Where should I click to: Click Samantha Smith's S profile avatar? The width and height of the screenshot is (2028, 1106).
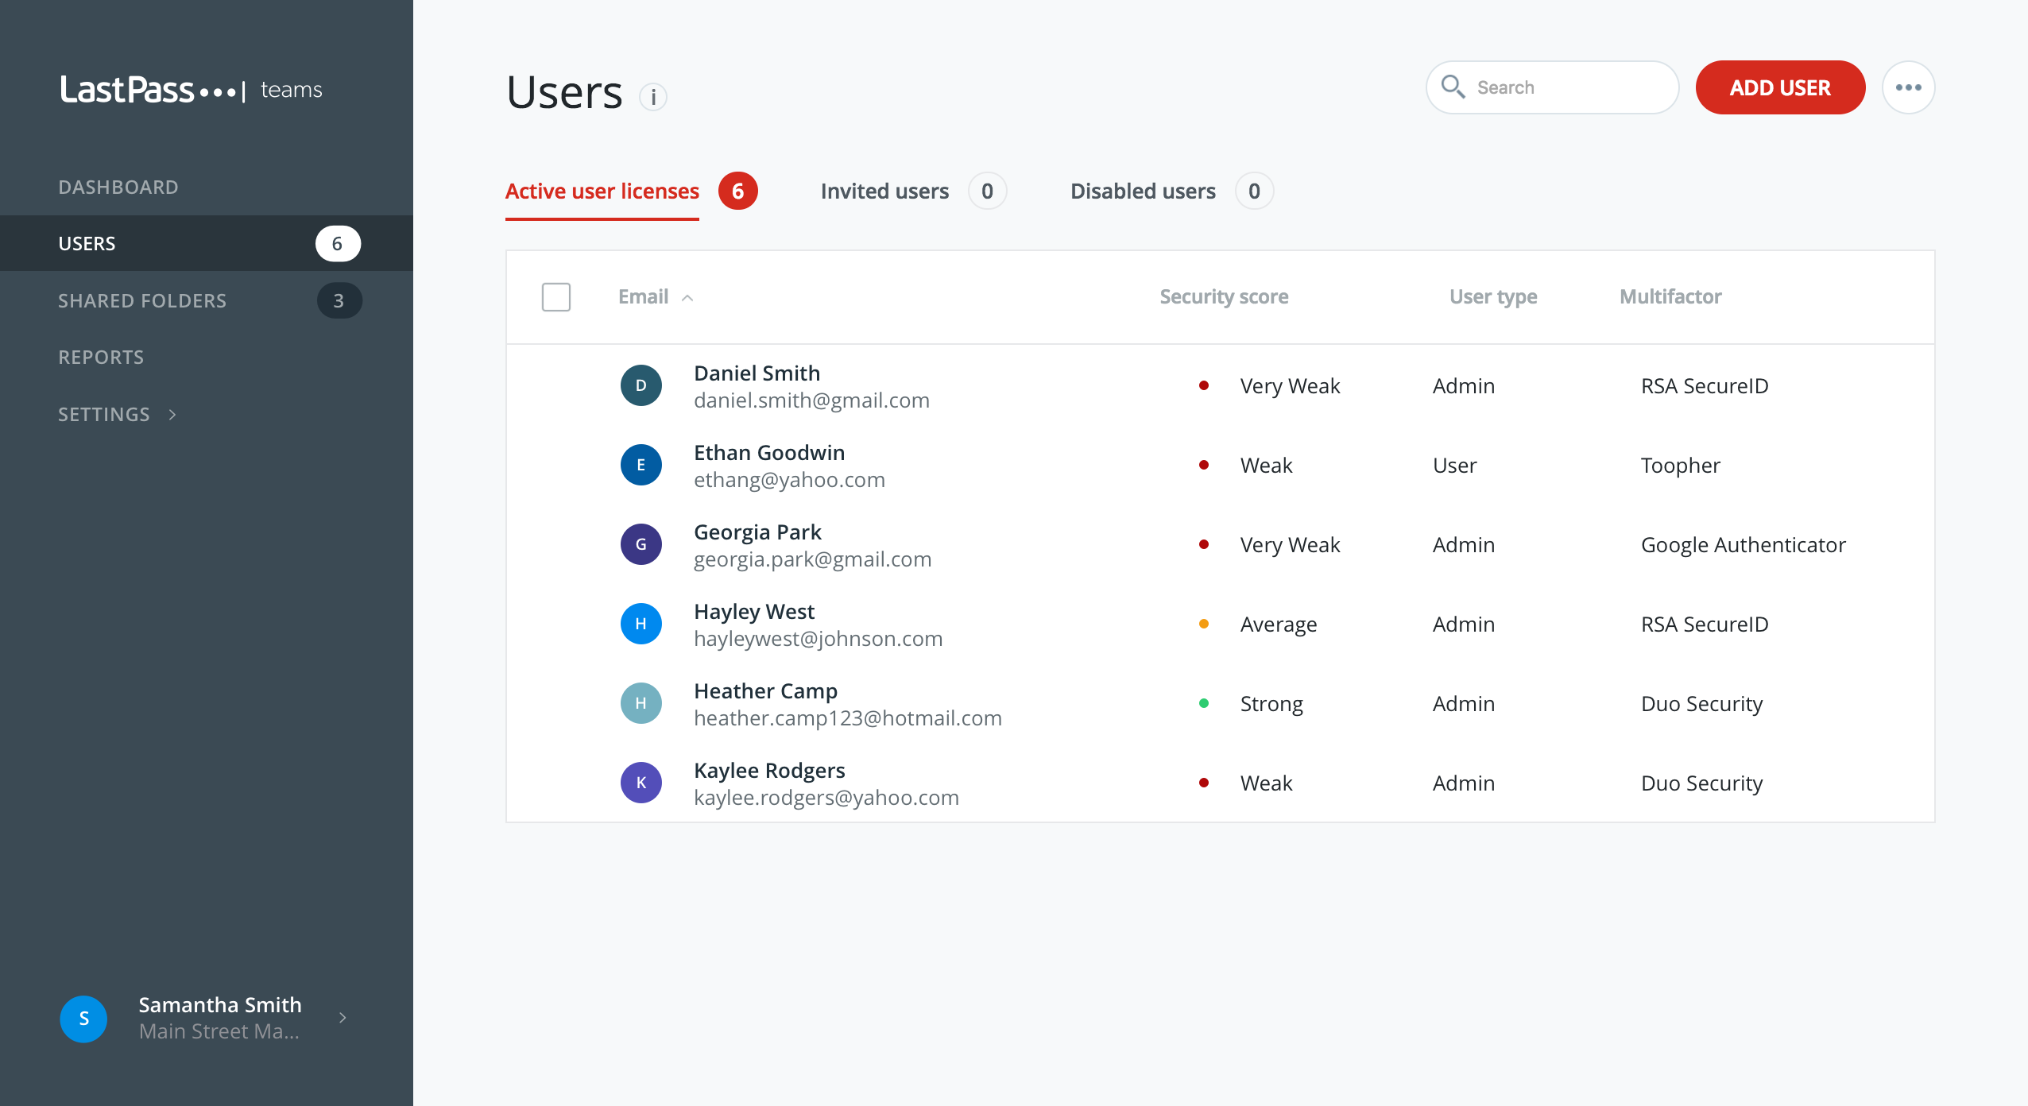[x=83, y=1019]
